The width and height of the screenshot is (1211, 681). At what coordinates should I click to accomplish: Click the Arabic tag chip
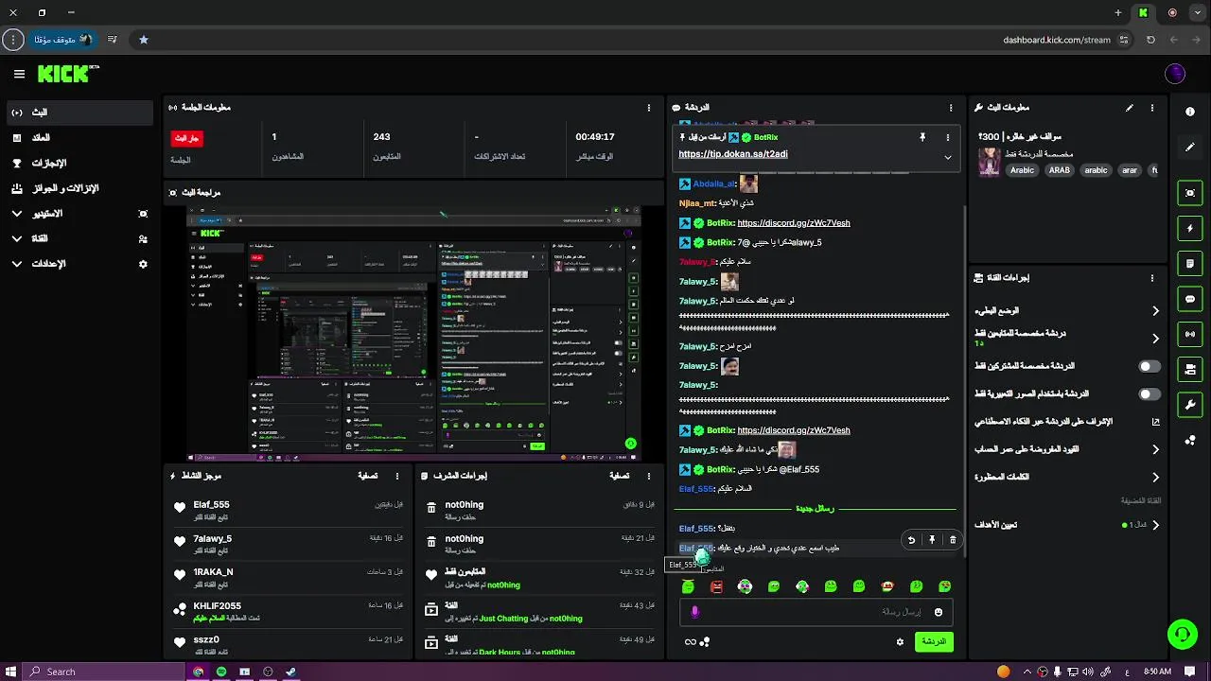[x=1022, y=170]
